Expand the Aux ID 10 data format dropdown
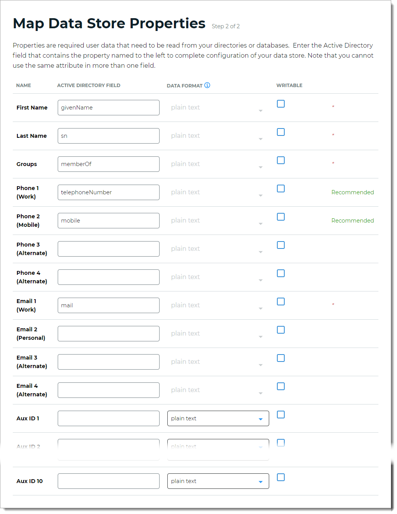 coord(218,481)
